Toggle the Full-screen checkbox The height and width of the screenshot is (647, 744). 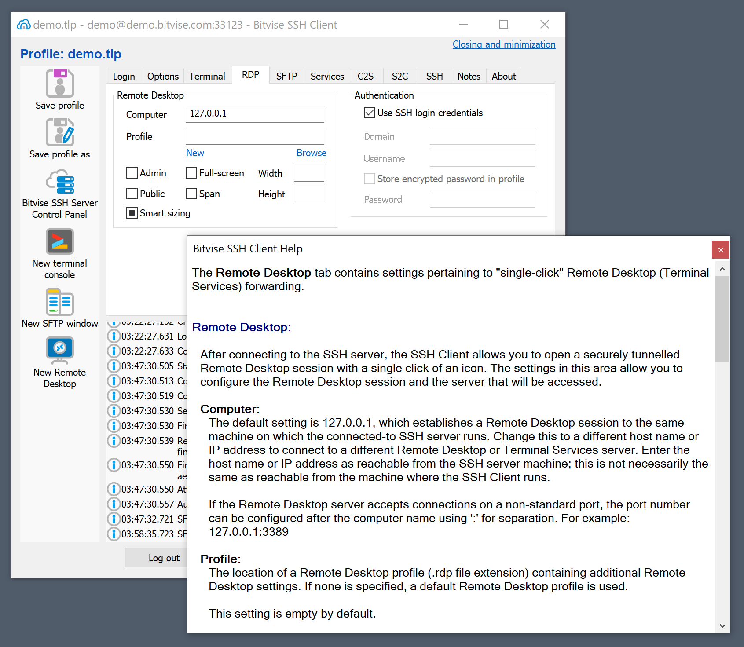click(191, 173)
